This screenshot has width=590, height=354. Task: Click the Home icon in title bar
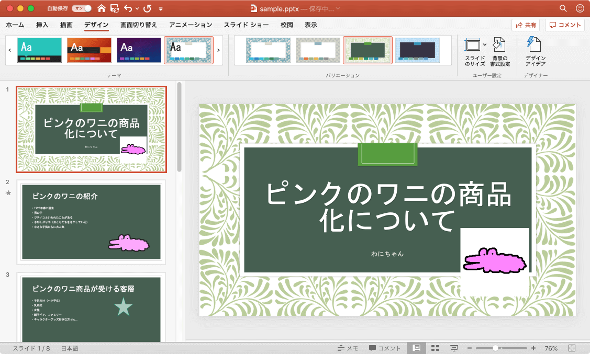[101, 8]
